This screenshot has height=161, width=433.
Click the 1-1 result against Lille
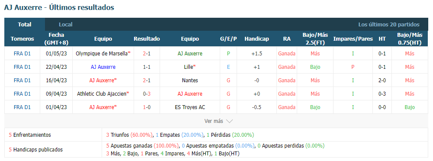coord(147,67)
